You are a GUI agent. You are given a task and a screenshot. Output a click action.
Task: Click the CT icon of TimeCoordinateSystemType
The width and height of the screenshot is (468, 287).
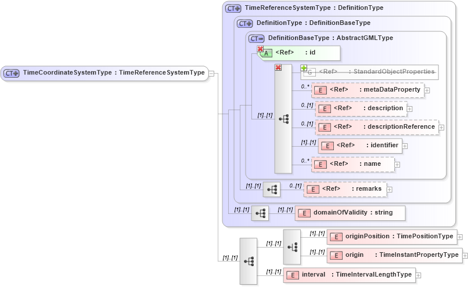(x=12, y=73)
